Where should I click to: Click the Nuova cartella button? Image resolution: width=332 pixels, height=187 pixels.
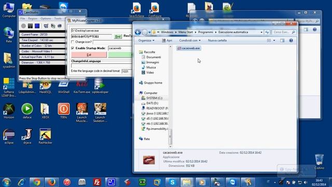tap(217, 41)
